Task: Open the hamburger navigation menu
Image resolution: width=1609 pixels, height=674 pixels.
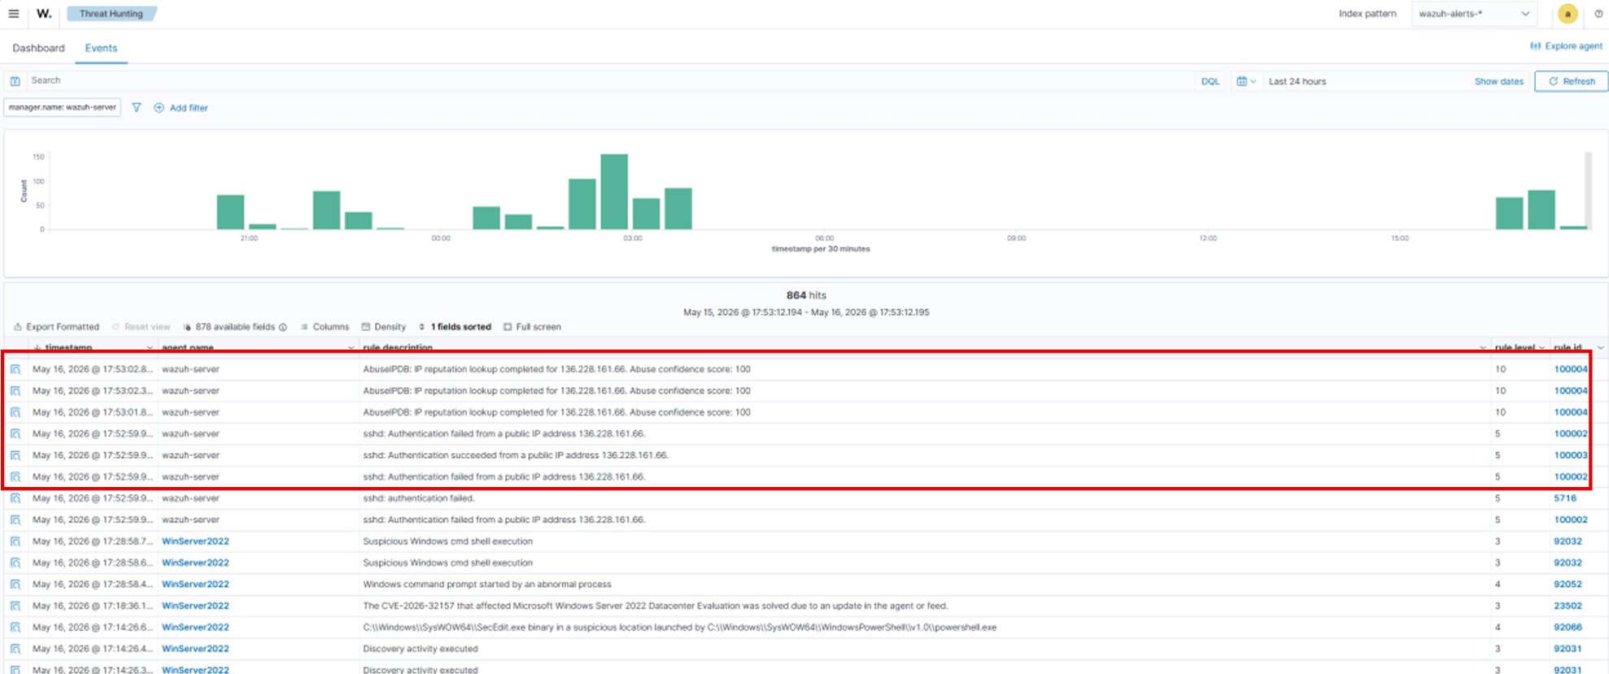Action: coord(14,14)
